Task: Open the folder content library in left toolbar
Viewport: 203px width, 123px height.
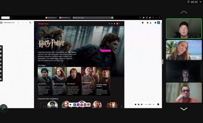Action: [x=1, y=79]
